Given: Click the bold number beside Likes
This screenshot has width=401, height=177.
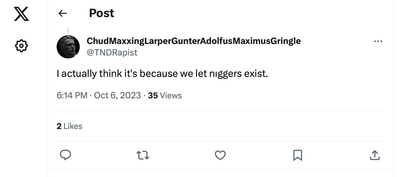Looking at the screenshot, I should (x=59, y=126).
